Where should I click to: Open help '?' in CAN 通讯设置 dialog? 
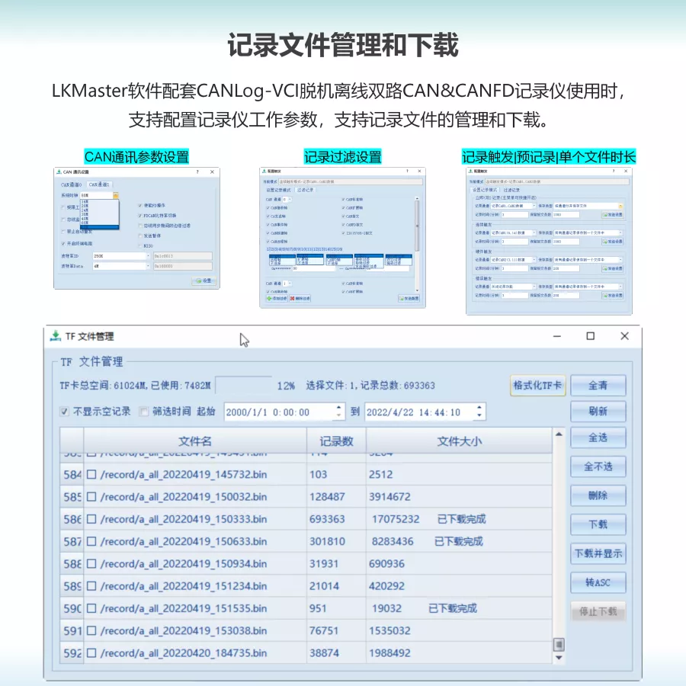[197, 172]
